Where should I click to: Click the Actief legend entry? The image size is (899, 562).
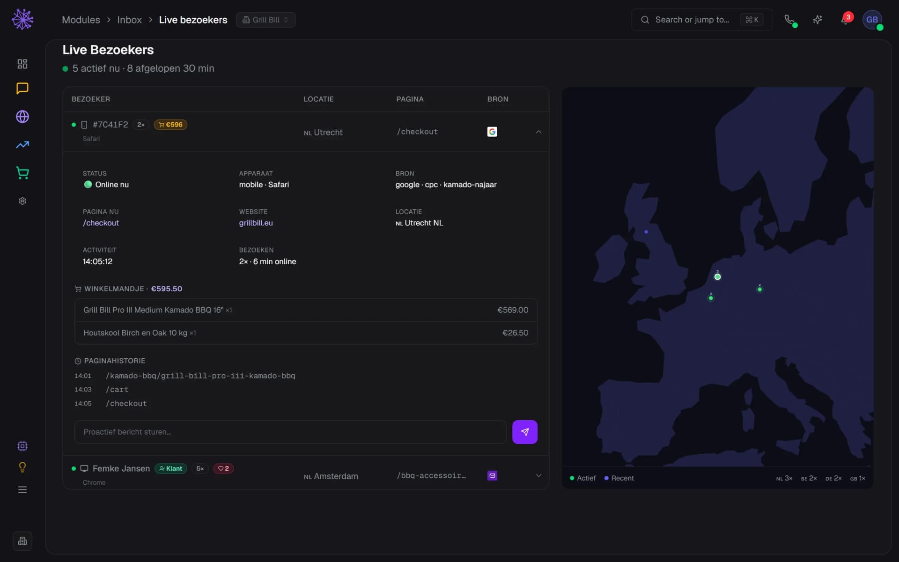[582, 478]
